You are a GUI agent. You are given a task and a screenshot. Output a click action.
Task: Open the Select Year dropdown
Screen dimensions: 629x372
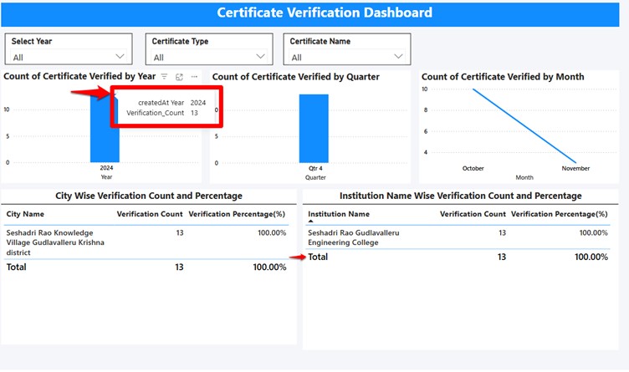[x=120, y=57]
